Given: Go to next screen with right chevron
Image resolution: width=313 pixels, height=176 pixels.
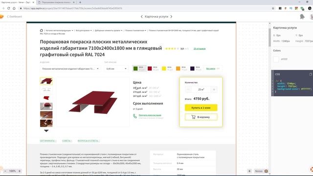Looking at the screenshot, I should pos(171,17).
